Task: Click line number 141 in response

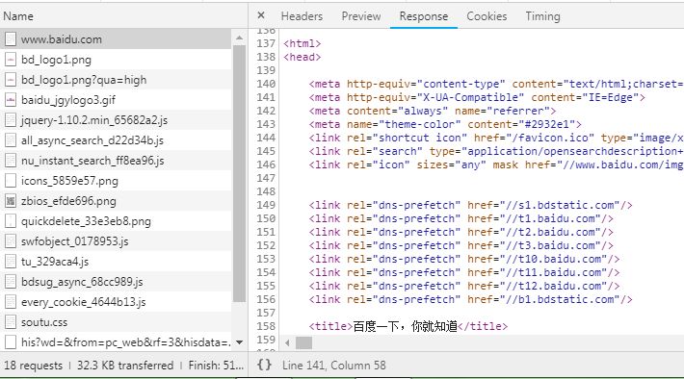Action: 266,97
